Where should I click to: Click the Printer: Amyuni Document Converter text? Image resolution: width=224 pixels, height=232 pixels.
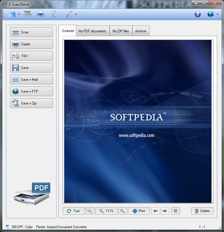pos(61,227)
